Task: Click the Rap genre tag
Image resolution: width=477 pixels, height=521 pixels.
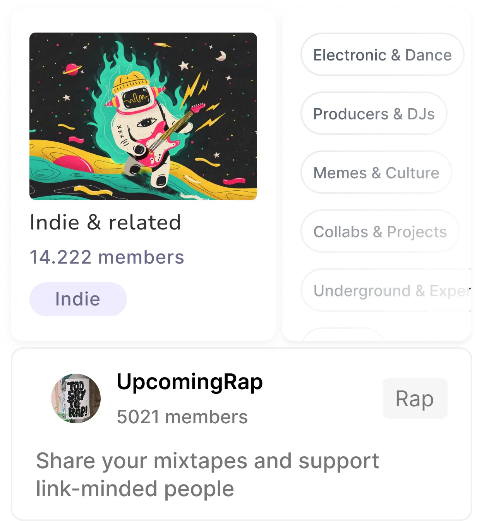Action: (415, 399)
